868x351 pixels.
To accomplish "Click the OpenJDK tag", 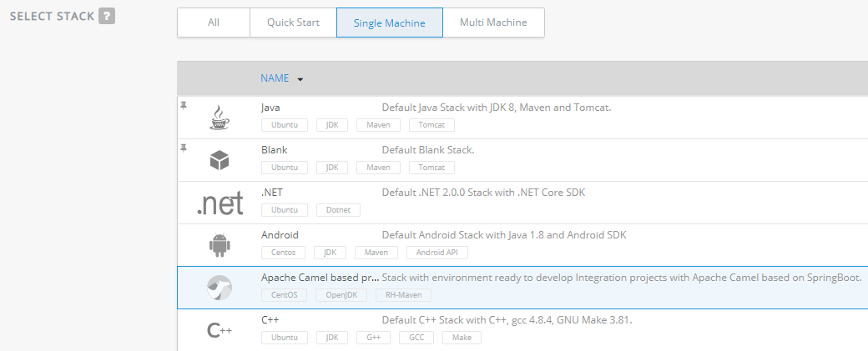I will (x=341, y=295).
